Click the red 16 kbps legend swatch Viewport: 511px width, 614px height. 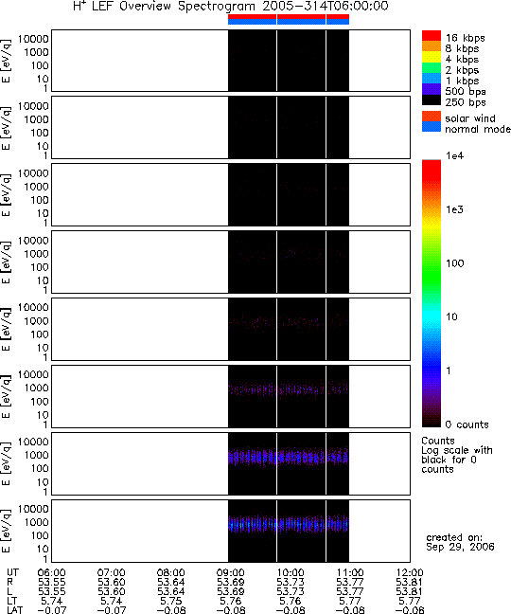(432, 36)
